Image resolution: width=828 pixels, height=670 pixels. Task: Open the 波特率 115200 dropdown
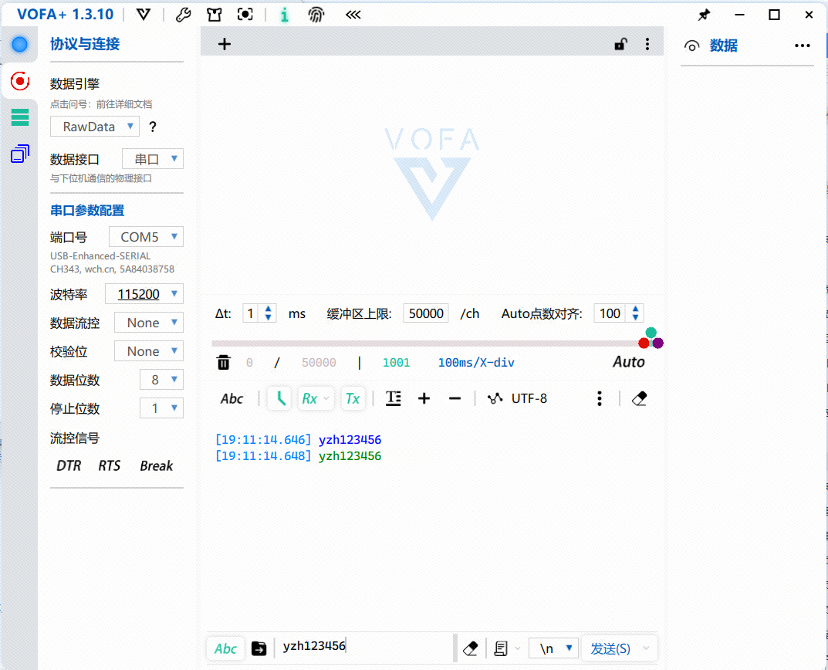coord(149,294)
